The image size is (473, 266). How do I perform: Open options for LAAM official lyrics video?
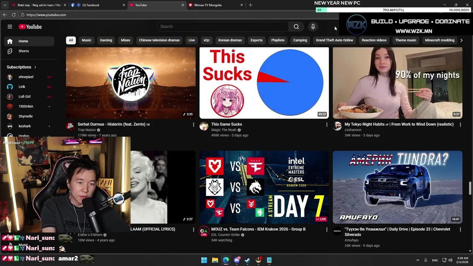193,230
